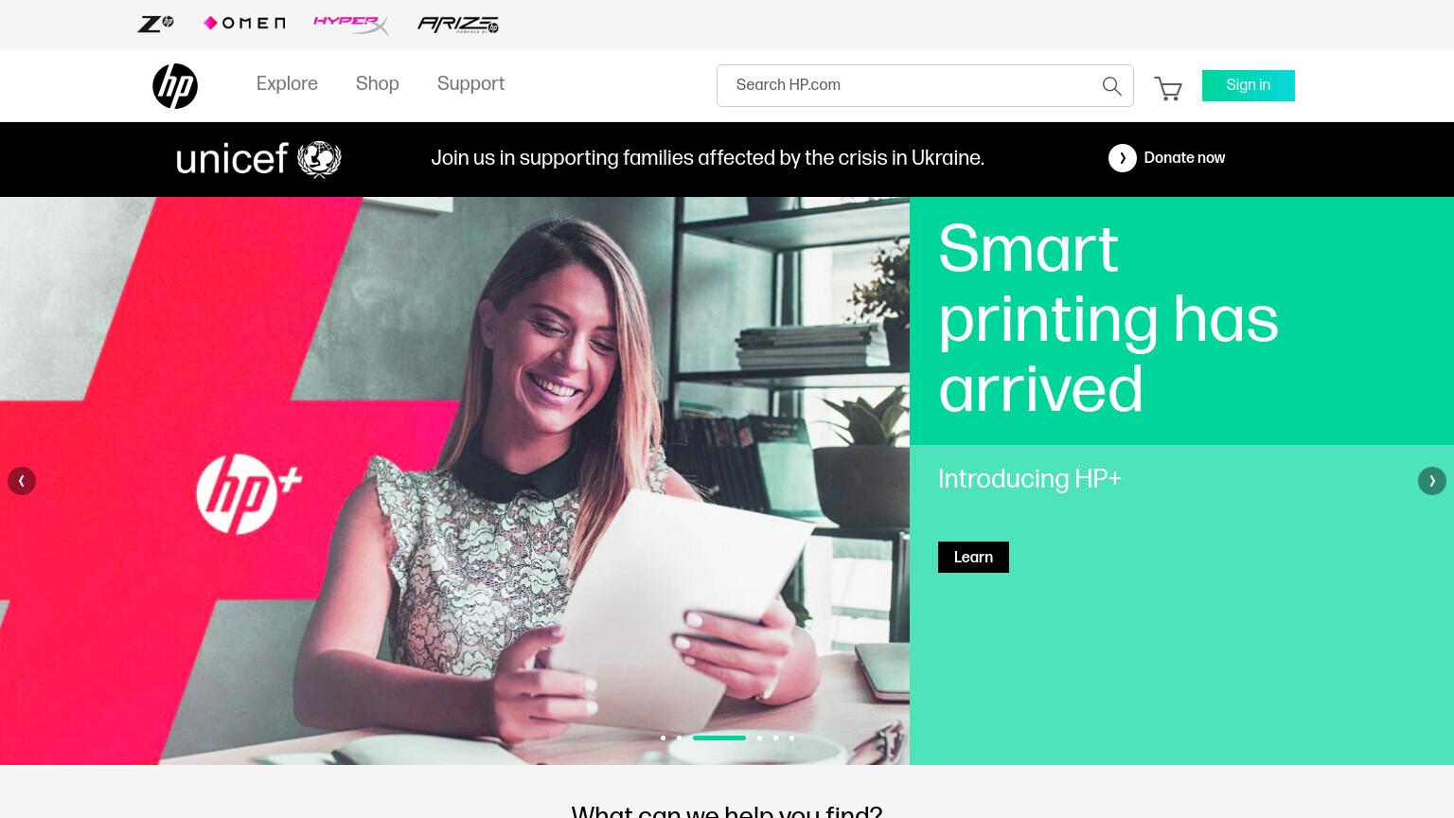
Task: Go to the previous carousel slide
Action: (x=22, y=481)
